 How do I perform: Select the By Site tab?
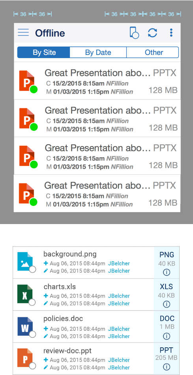tap(44, 53)
